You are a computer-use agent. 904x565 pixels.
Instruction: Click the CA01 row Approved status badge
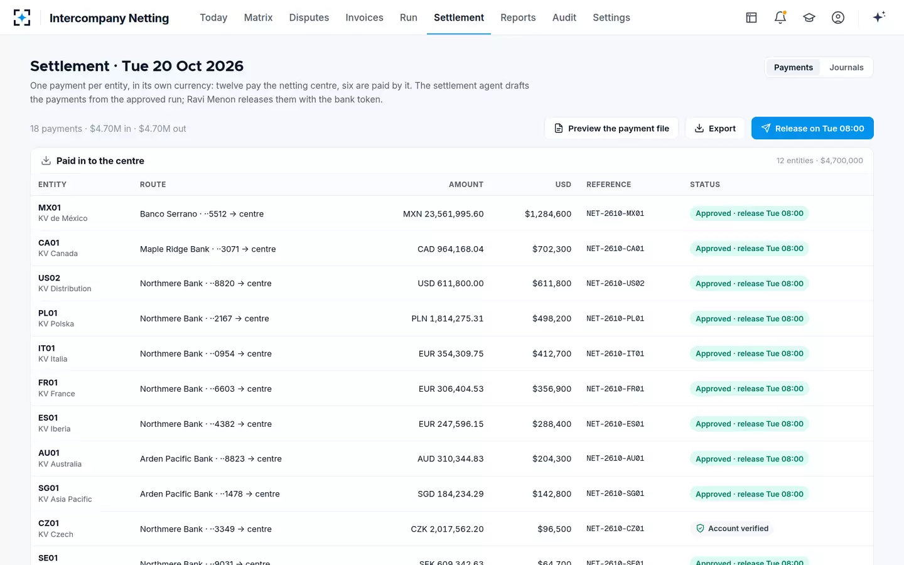(x=749, y=249)
